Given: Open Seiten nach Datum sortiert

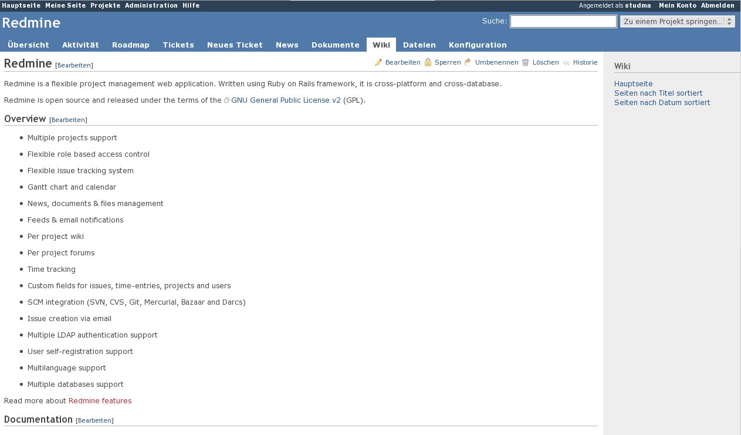Looking at the screenshot, I should click(662, 103).
